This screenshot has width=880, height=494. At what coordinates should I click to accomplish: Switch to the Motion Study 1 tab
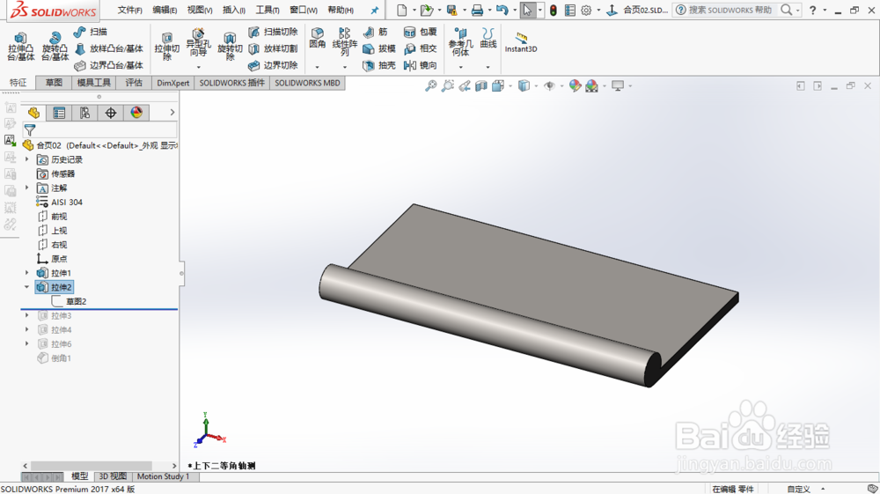point(163,476)
